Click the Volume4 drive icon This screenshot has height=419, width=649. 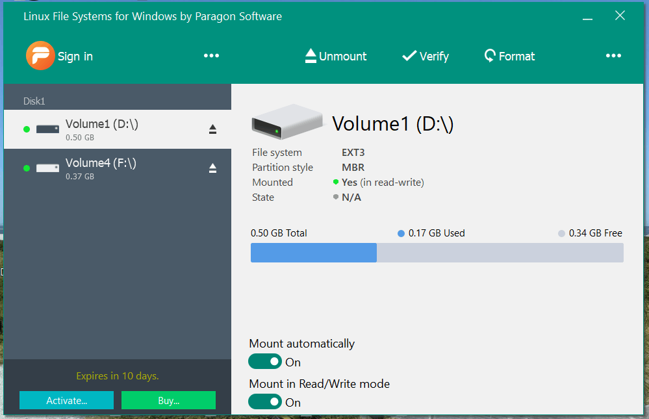(47, 168)
